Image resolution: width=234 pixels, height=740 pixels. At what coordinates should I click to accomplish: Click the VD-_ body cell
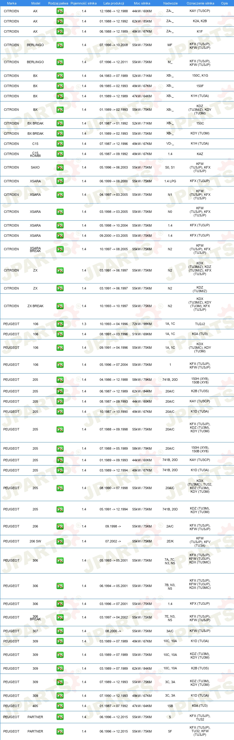170,144
